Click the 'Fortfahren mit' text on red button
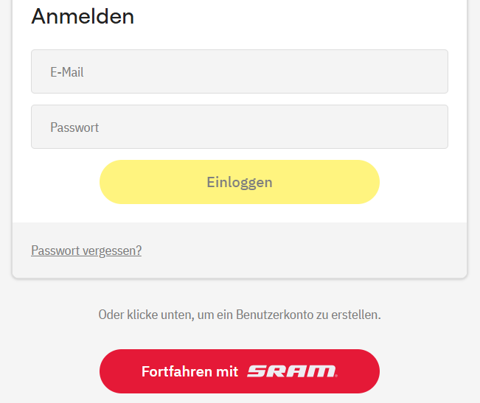480x403 pixels. tap(189, 371)
